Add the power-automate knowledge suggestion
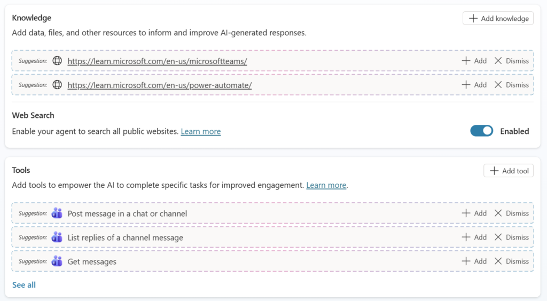This screenshot has width=547, height=301. click(x=474, y=85)
